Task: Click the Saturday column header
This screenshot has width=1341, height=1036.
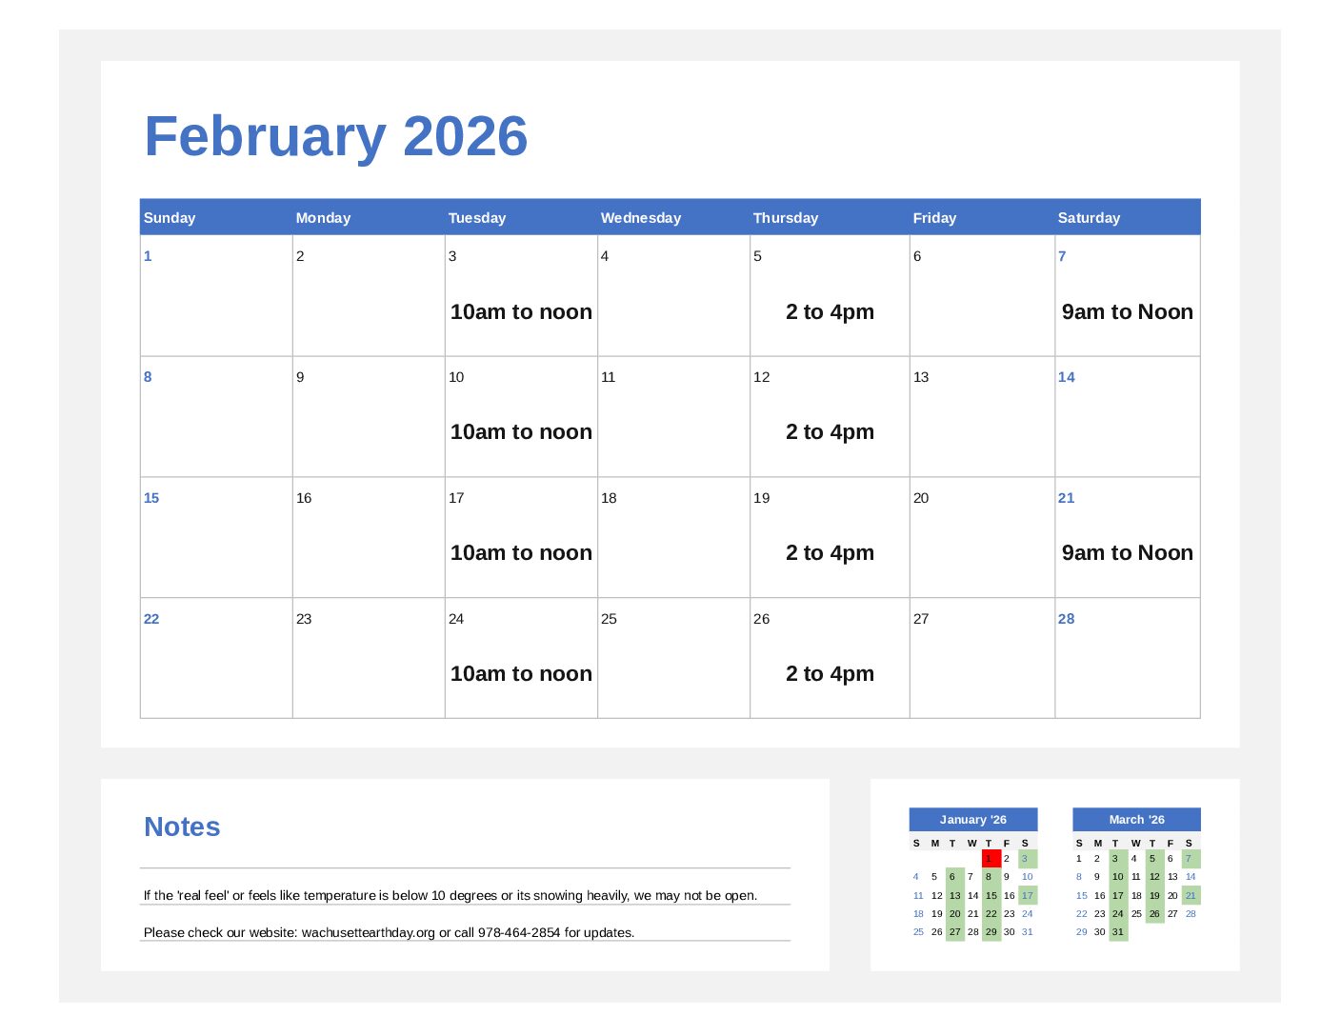Action: point(1089,218)
